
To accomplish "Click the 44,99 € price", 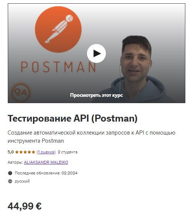I will [24, 206].
